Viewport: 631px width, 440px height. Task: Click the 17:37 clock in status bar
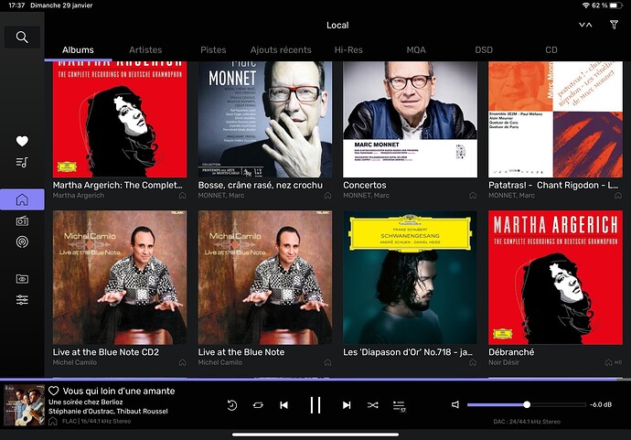pyautogui.click(x=16, y=5)
